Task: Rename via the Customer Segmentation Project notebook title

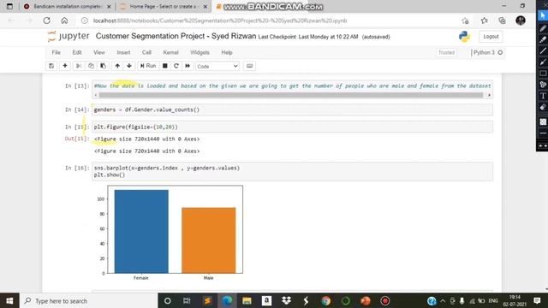Action: point(176,36)
